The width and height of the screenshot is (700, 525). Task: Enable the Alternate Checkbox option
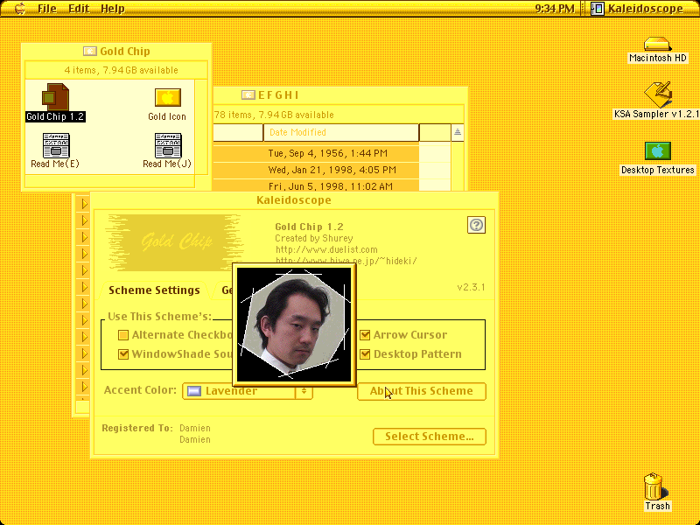(x=123, y=335)
